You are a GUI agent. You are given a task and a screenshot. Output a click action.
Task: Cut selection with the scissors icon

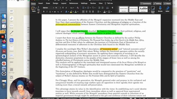(38, 7)
